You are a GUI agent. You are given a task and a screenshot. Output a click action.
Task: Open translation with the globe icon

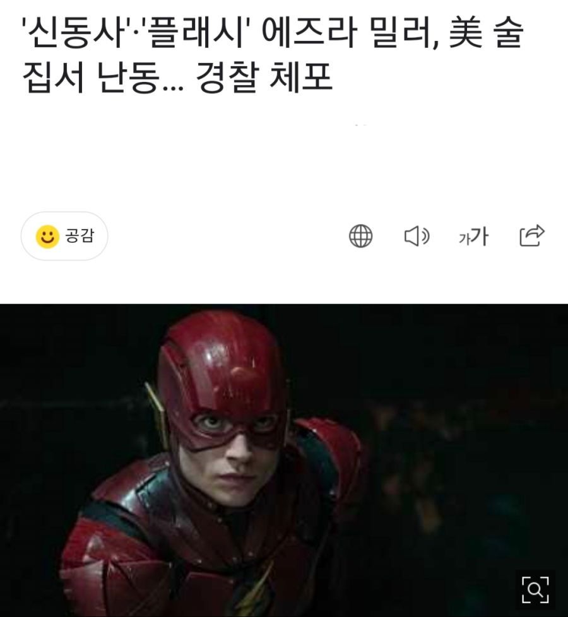tap(360, 236)
